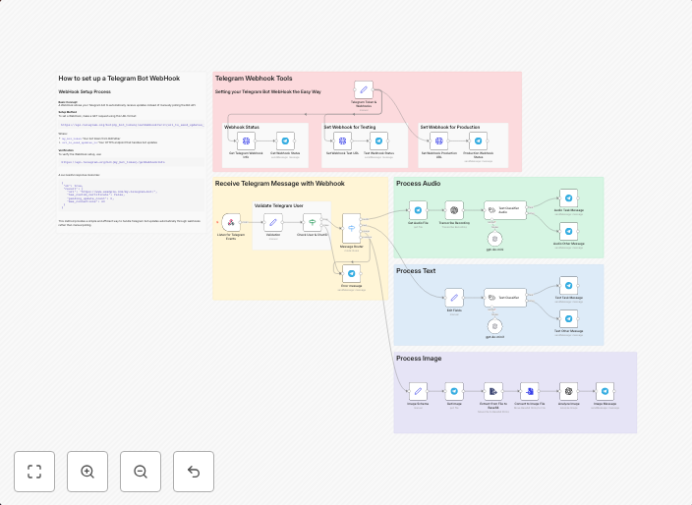Screen dimensions: 692x505
Task: Click the reset zoom undo-arrow button
Action: pos(194,472)
